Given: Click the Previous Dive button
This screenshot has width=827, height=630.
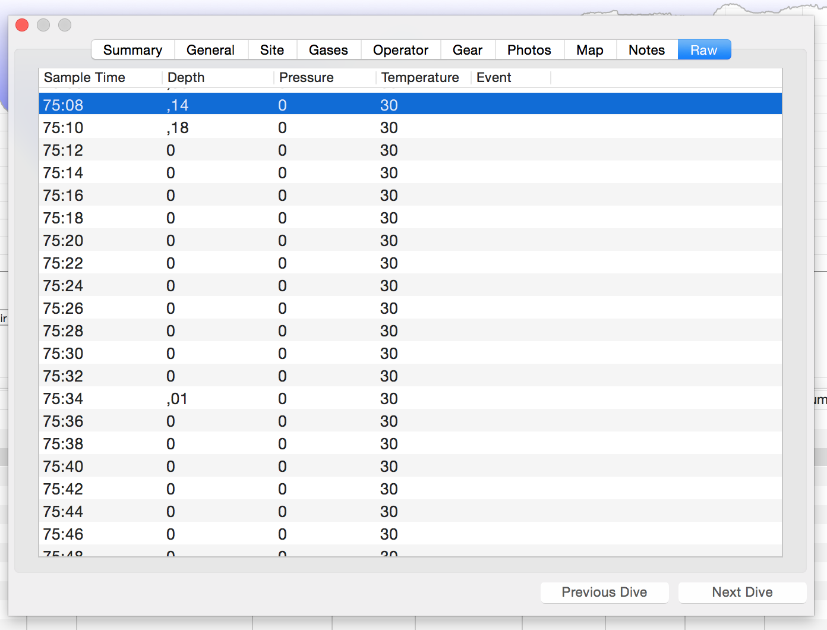Looking at the screenshot, I should point(604,592).
